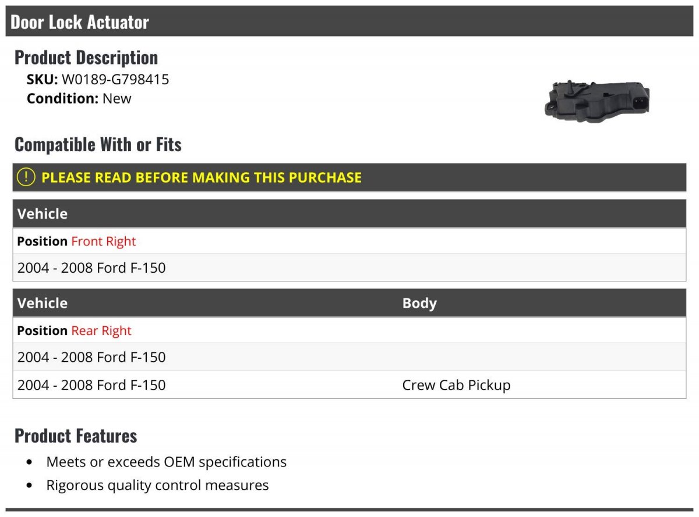Expand the Please Read Before Making This Purchase banner
The height and width of the screenshot is (517, 699).
[x=349, y=177]
